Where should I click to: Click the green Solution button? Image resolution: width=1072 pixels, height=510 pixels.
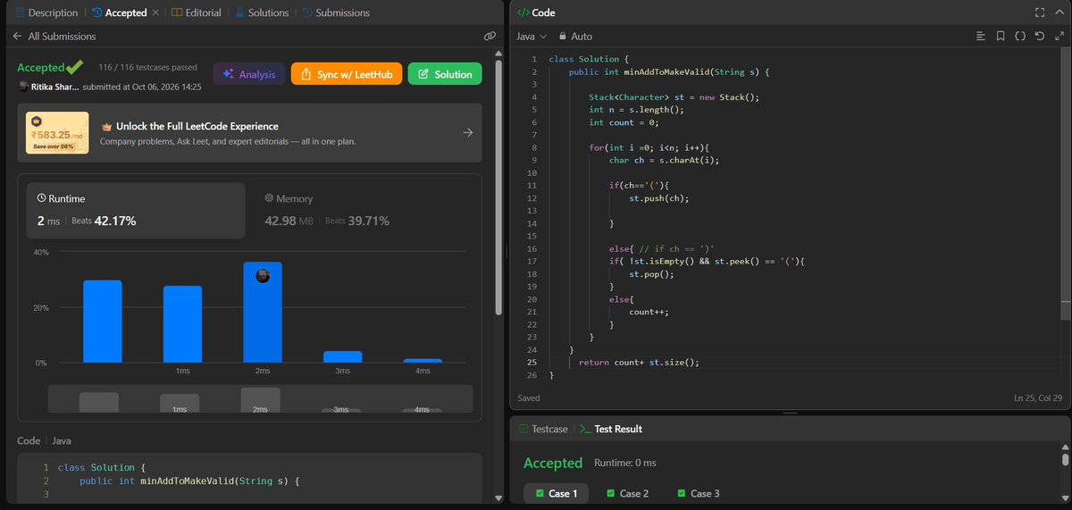445,74
